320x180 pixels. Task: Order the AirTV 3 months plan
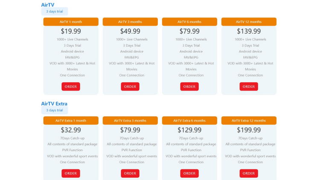click(130, 87)
